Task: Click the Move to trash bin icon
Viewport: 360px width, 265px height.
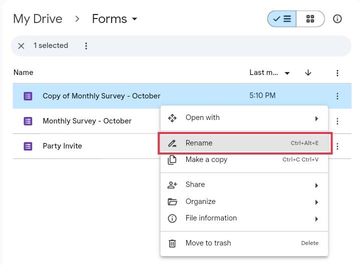Action: pos(172,243)
